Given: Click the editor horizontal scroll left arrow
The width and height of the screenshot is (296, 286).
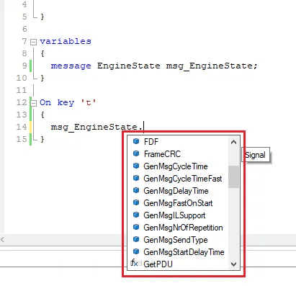Looking at the screenshot, I should pos(2,239).
